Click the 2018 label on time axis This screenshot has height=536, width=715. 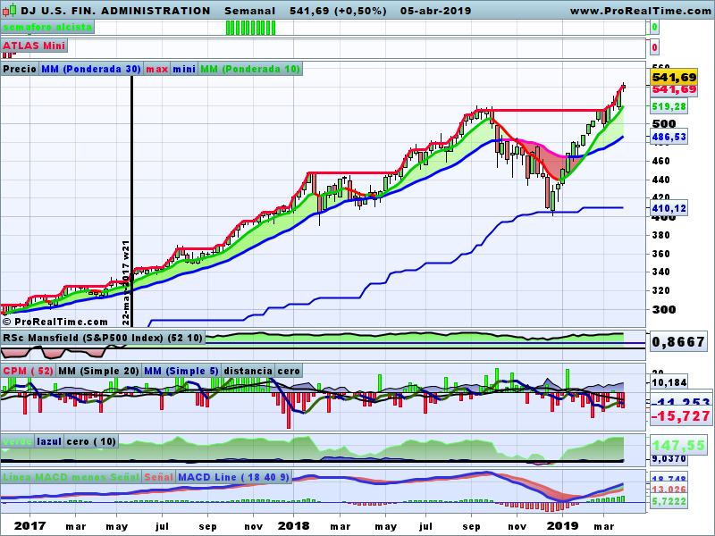pyautogui.click(x=294, y=525)
